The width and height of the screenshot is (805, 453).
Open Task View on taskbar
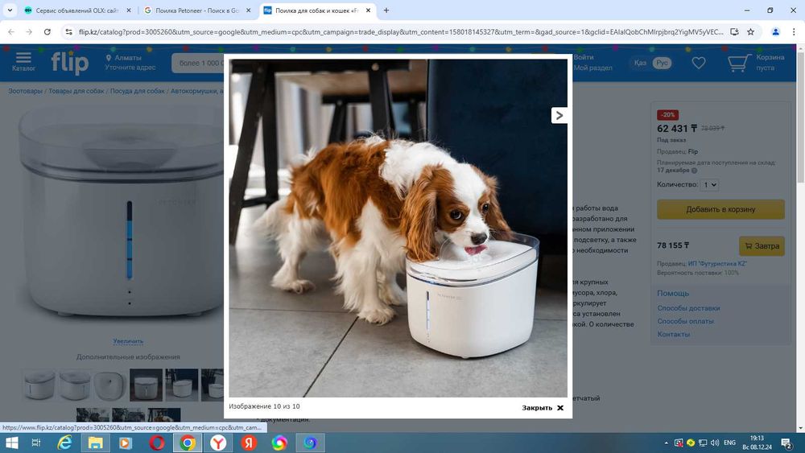(36, 443)
